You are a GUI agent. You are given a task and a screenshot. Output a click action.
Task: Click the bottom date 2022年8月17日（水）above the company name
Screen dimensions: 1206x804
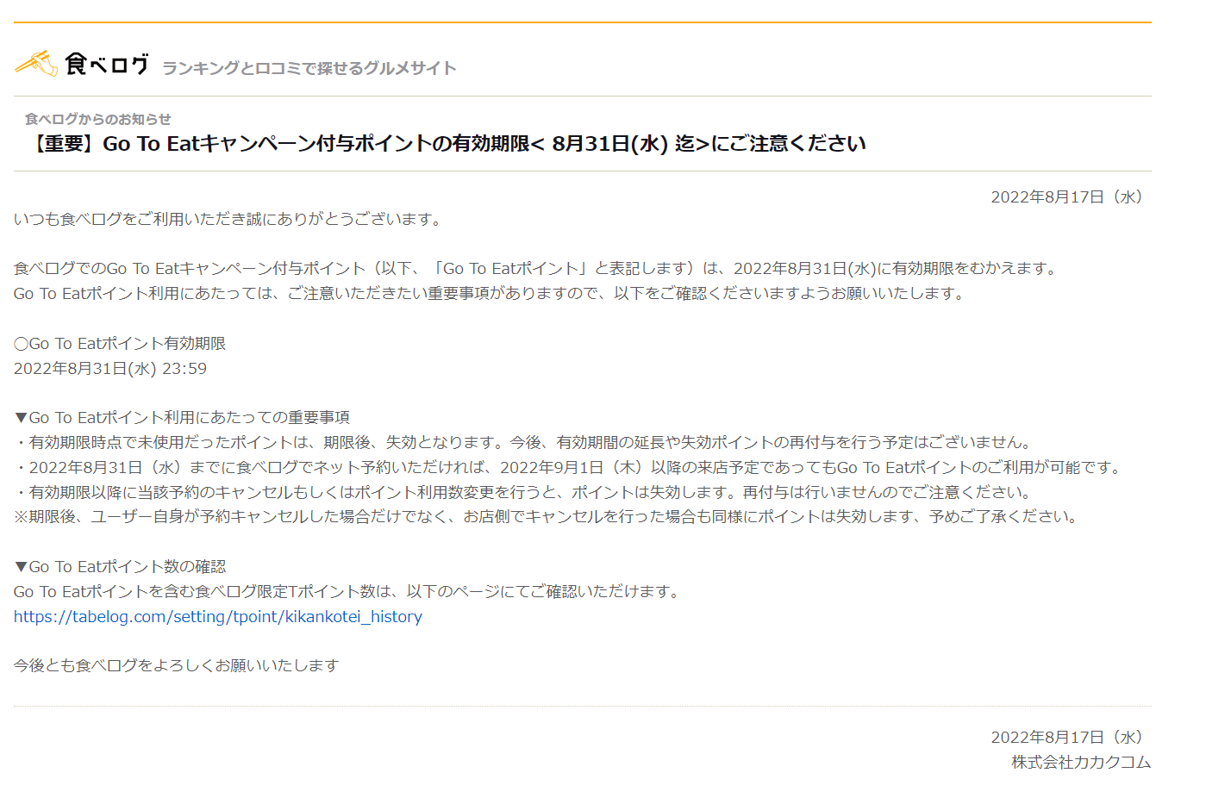coord(1070,738)
